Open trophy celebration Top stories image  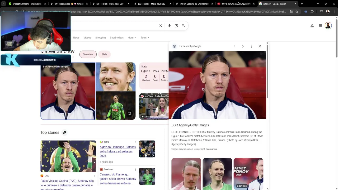[x=68, y=156]
